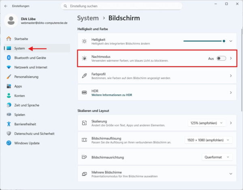Click the search magnifier icon

pos(65,6)
